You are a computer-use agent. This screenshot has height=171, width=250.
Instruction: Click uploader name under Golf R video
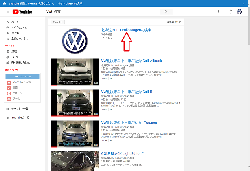point(118,96)
